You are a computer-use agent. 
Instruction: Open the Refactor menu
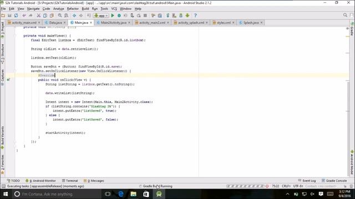point(73,9)
